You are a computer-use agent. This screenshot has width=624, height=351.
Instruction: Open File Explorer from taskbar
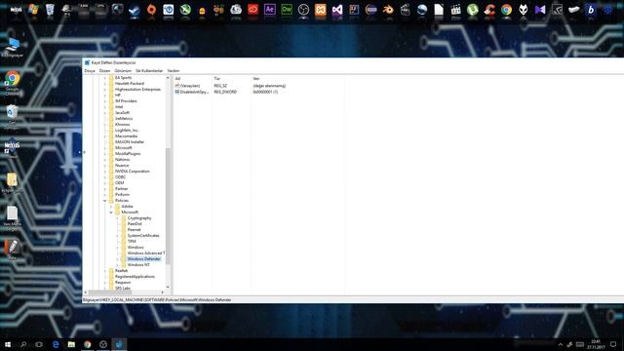pos(71,344)
